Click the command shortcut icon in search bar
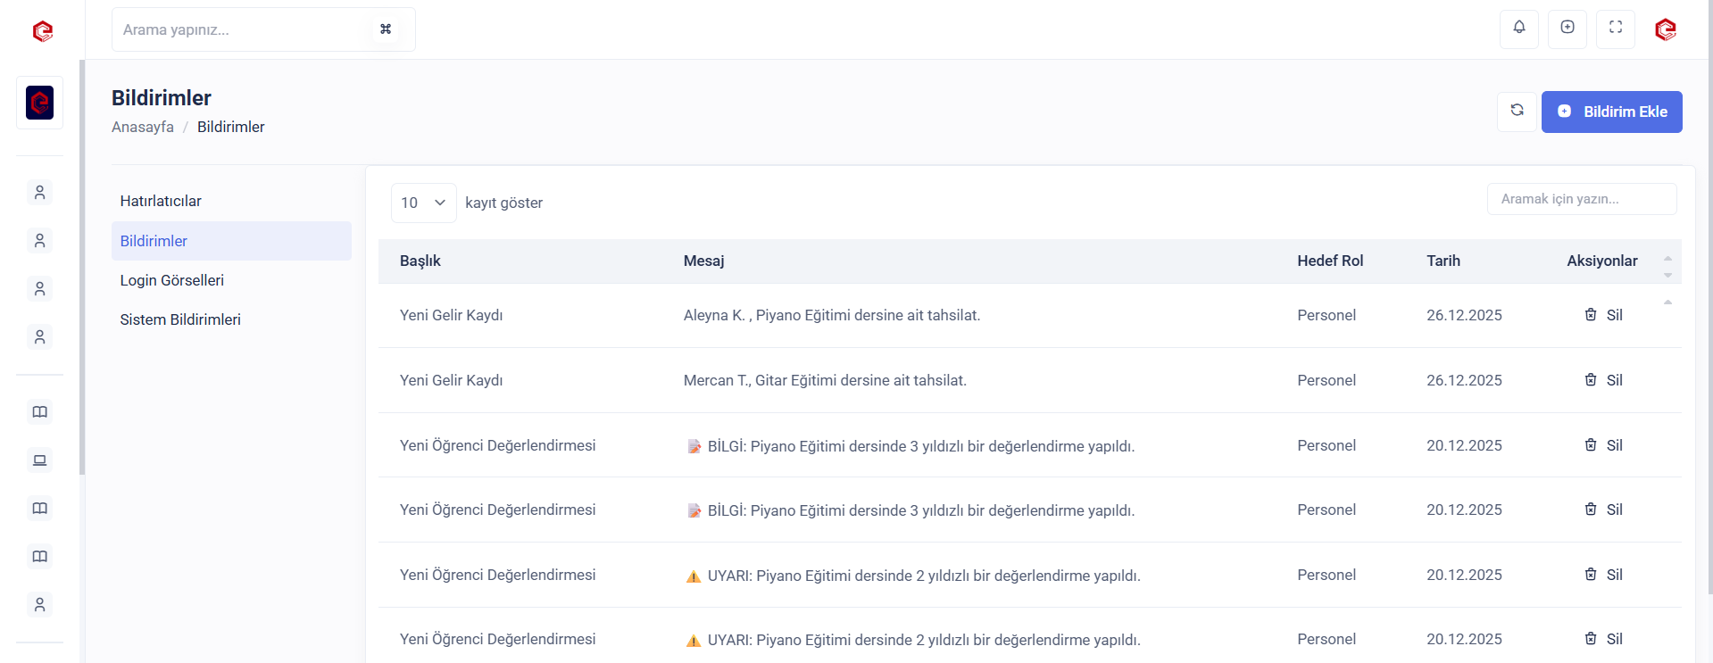This screenshot has width=1713, height=663. click(386, 29)
